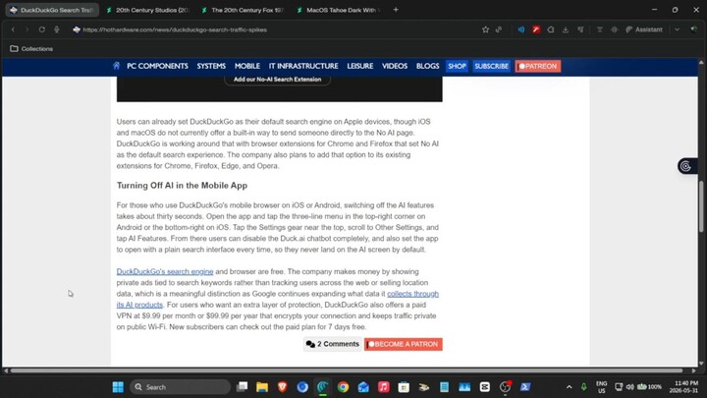
Task: Click the reload page button
Action: pos(42,29)
